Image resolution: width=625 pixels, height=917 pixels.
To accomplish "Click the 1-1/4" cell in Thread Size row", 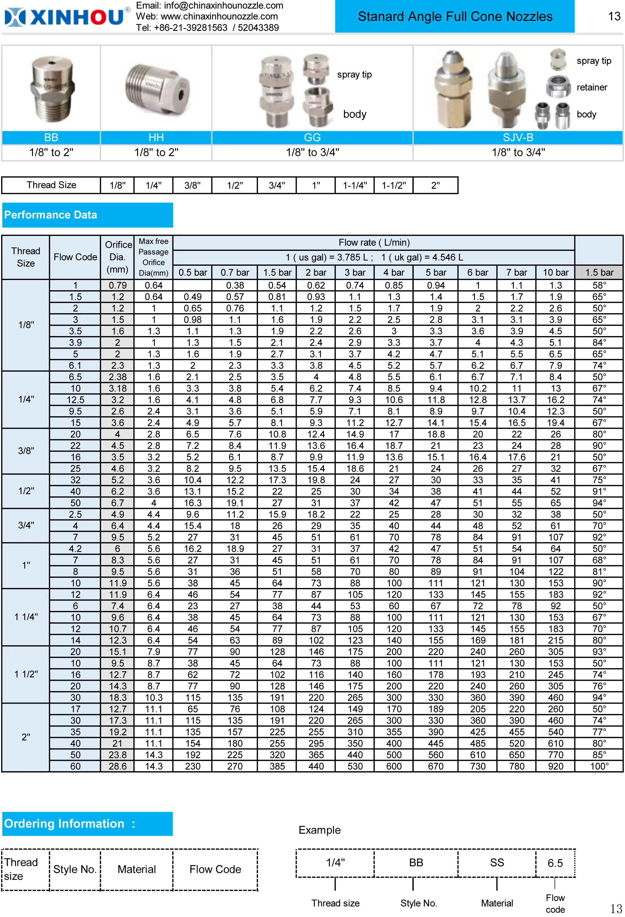I will (355, 185).
